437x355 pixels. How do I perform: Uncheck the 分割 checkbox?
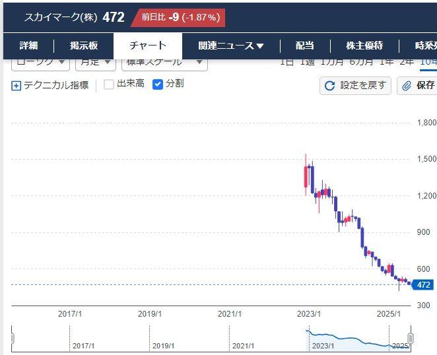(x=158, y=84)
